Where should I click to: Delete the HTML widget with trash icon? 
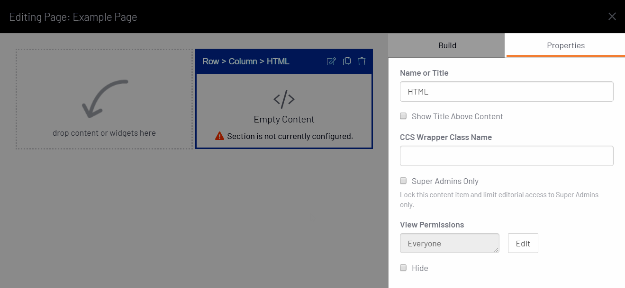tap(362, 61)
